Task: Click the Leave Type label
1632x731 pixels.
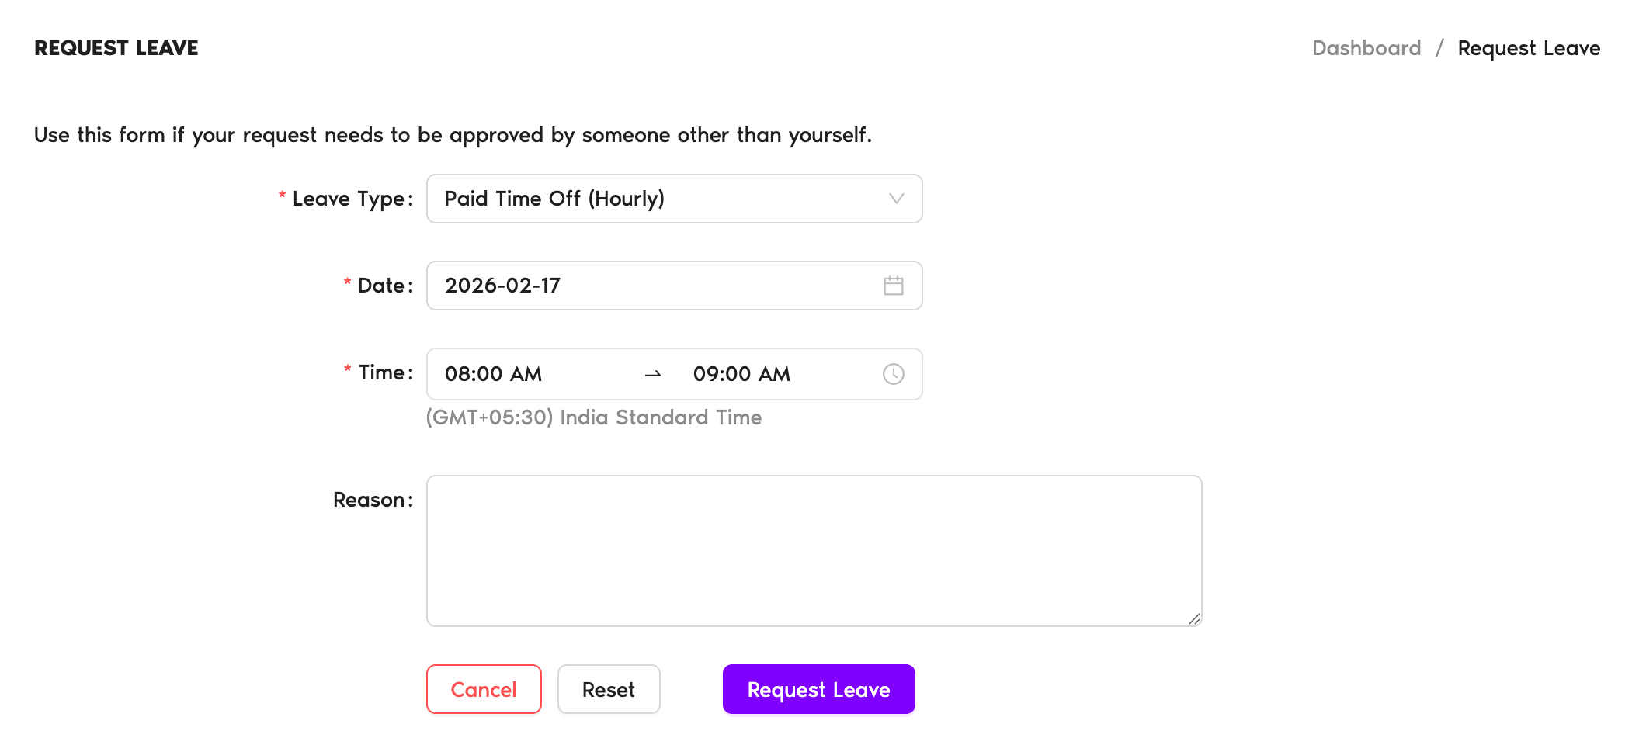Action: coord(352,199)
